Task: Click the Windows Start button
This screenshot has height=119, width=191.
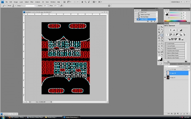Action: coord(3,117)
